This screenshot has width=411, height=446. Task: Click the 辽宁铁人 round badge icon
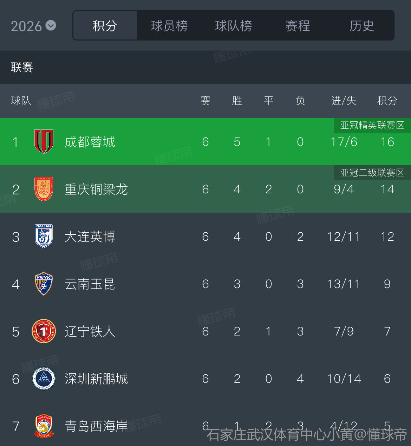coord(44,331)
